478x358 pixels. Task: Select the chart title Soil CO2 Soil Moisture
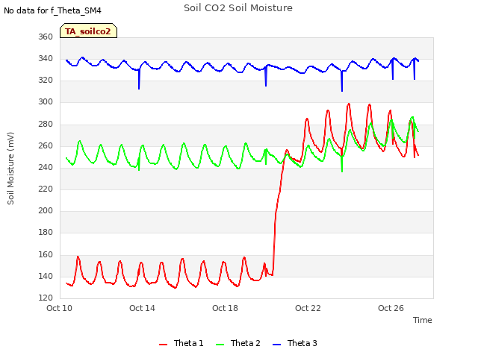pos(238,8)
